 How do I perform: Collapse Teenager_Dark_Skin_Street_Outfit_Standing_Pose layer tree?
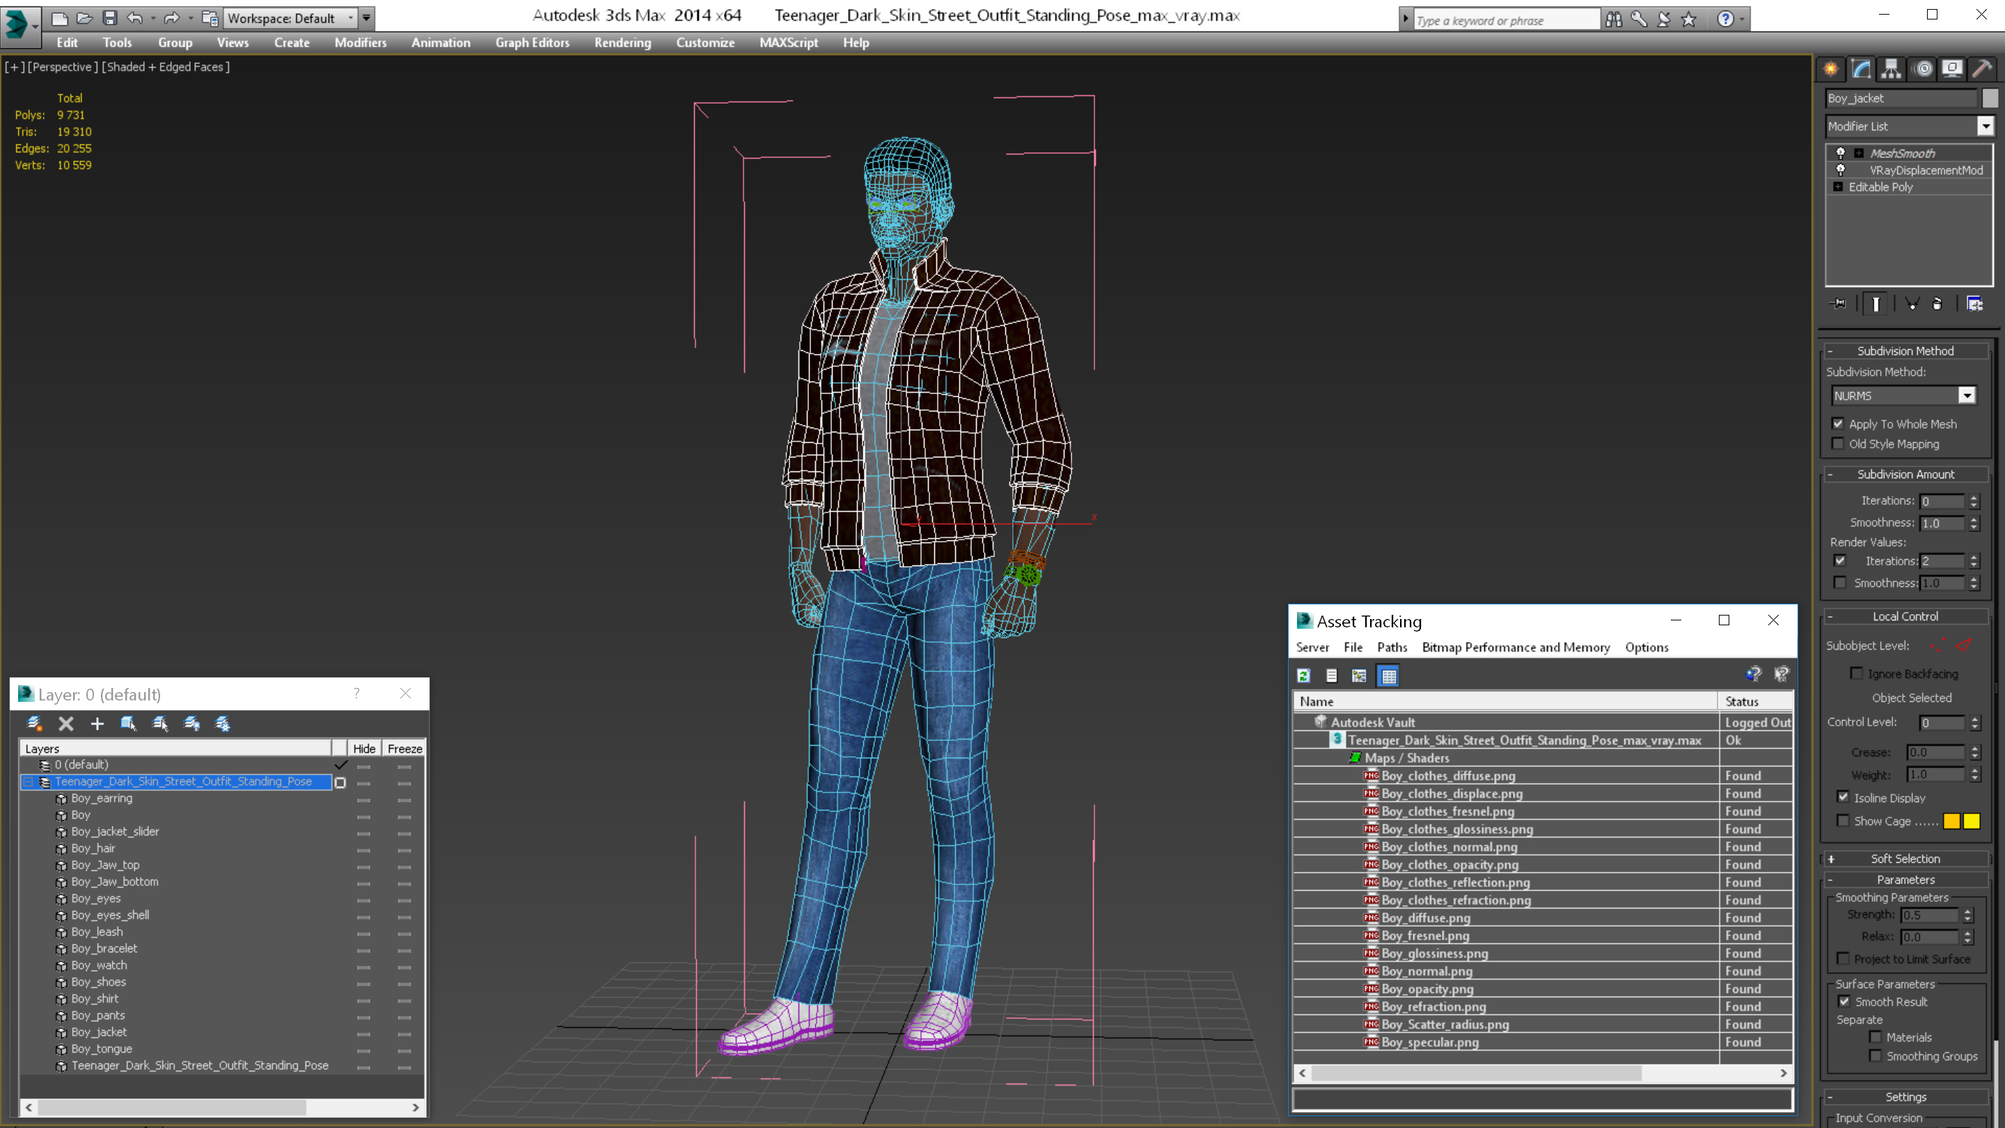(28, 781)
